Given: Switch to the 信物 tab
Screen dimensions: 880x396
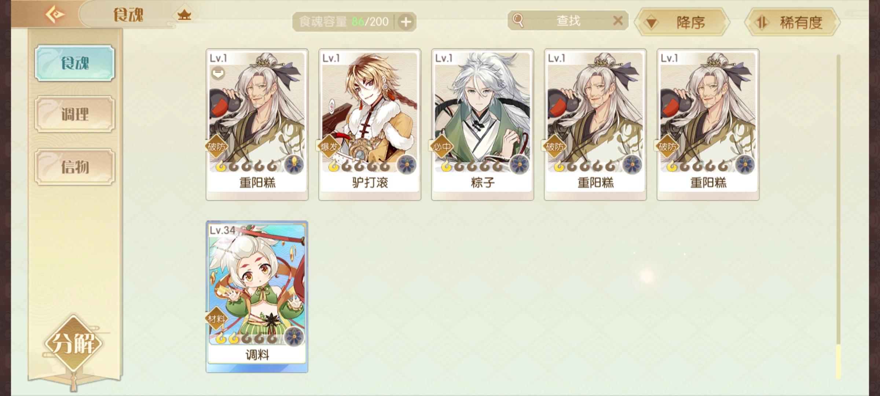Looking at the screenshot, I should pyautogui.click(x=75, y=167).
